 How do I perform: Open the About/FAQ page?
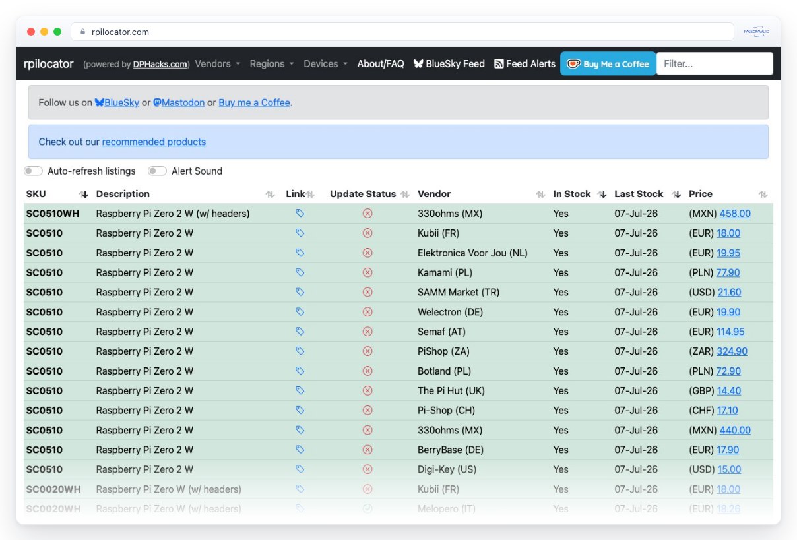click(381, 64)
